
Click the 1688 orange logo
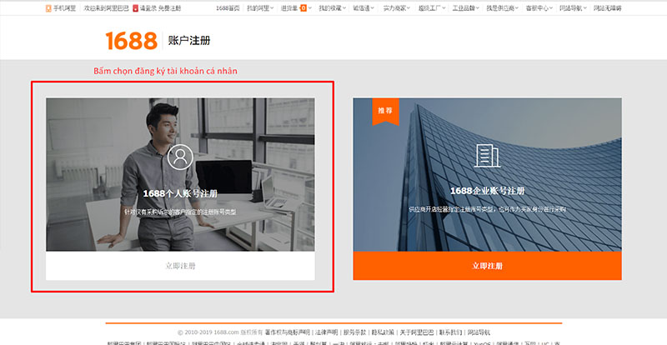point(132,41)
